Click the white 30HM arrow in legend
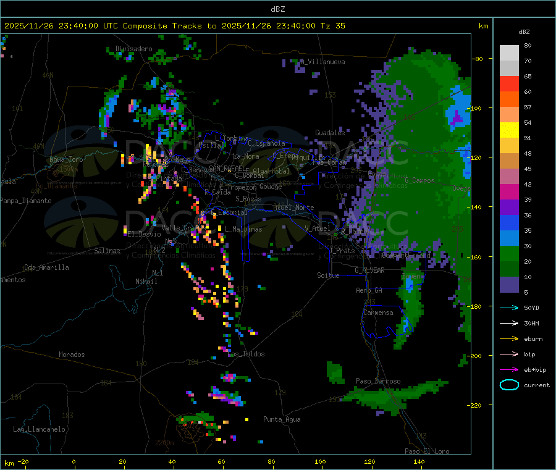The height and width of the screenshot is (470, 556). click(x=509, y=323)
